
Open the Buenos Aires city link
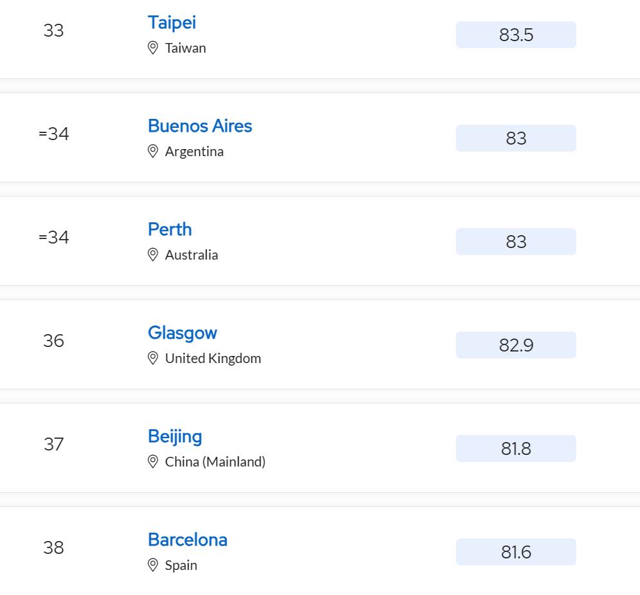(200, 126)
